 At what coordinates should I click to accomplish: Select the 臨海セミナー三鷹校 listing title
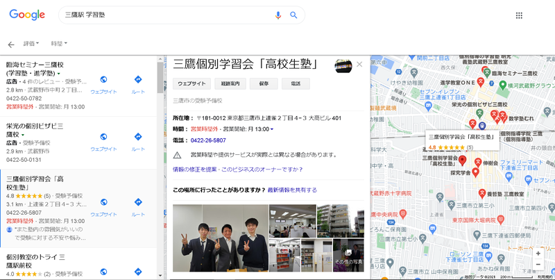pyautogui.click(x=35, y=69)
